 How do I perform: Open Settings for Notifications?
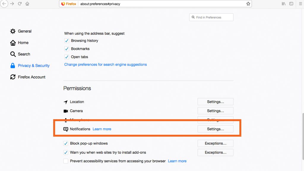(215, 129)
